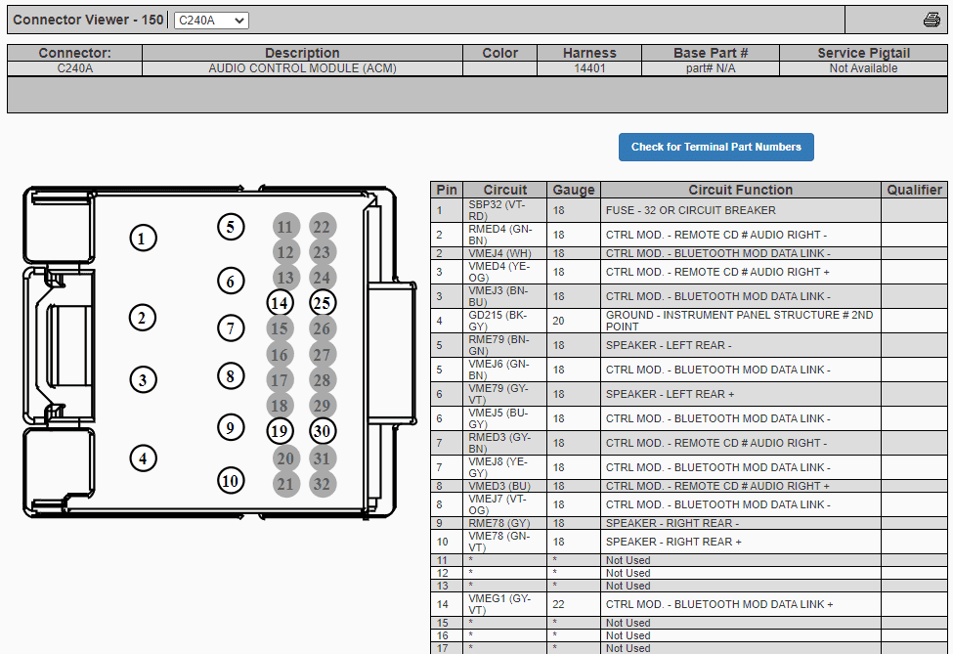Click pin 7 on connector diagram
Viewport: 953px width, 654px height.
(x=231, y=328)
